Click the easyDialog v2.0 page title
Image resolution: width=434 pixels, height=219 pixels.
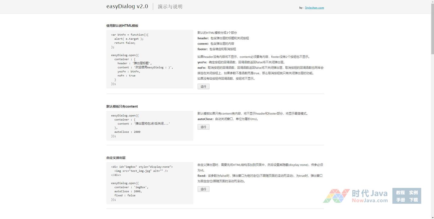click(127, 6)
